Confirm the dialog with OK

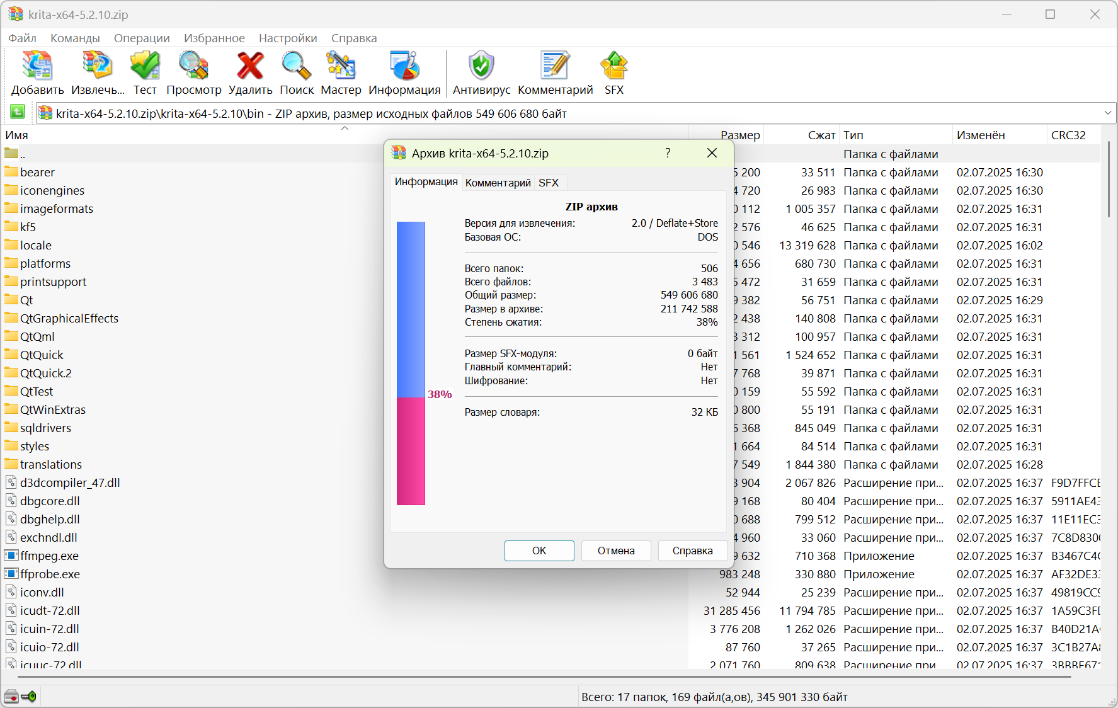[539, 551]
